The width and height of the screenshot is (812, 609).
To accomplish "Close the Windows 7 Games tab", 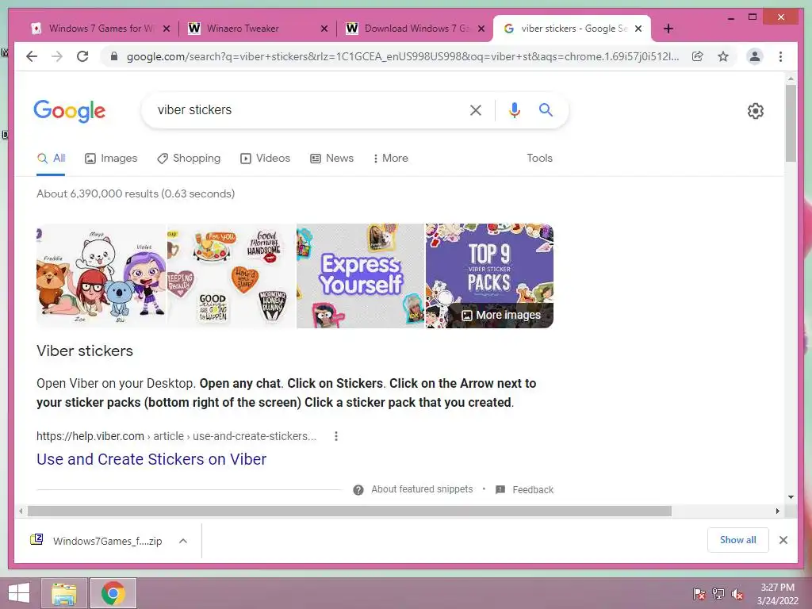I will 167,29.
